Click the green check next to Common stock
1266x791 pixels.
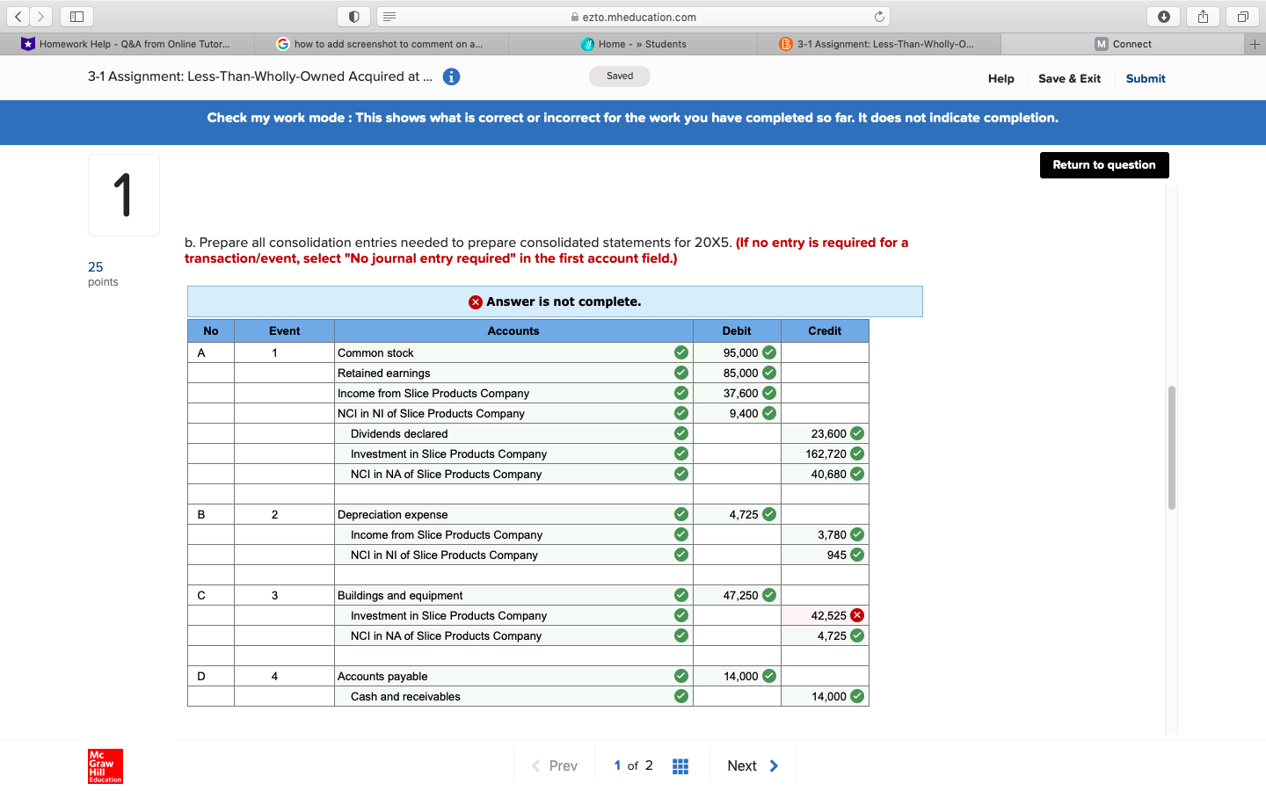click(x=681, y=352)
